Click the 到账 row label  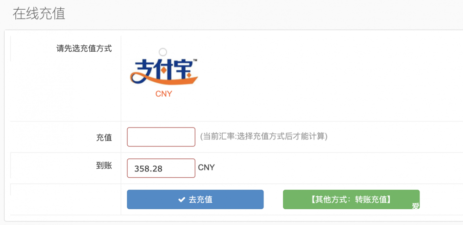(104, 166)
